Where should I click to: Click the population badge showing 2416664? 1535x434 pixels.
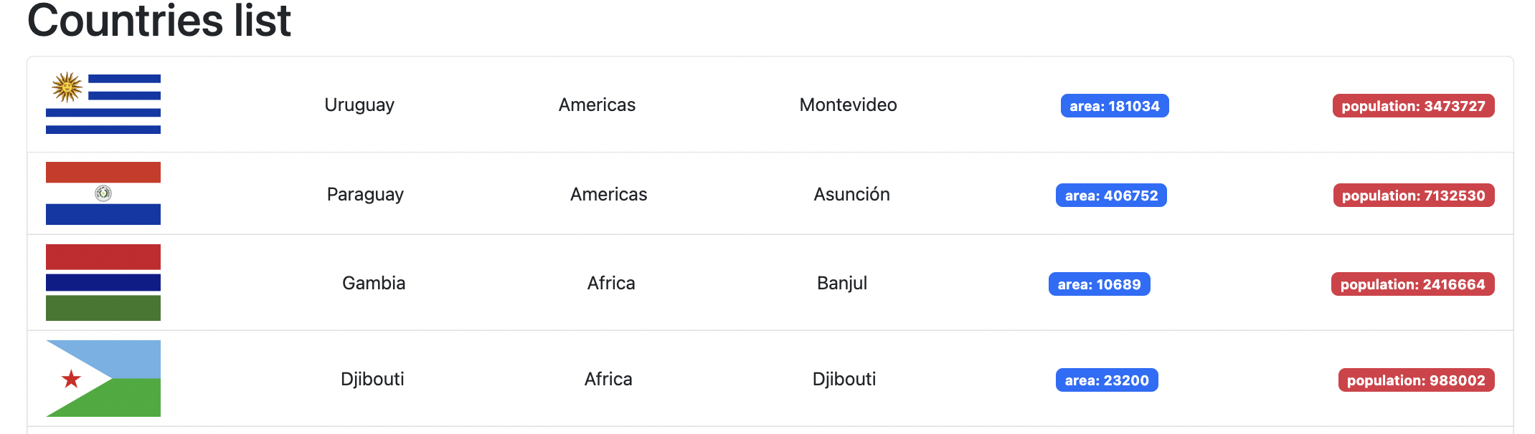pos(1412,284)
